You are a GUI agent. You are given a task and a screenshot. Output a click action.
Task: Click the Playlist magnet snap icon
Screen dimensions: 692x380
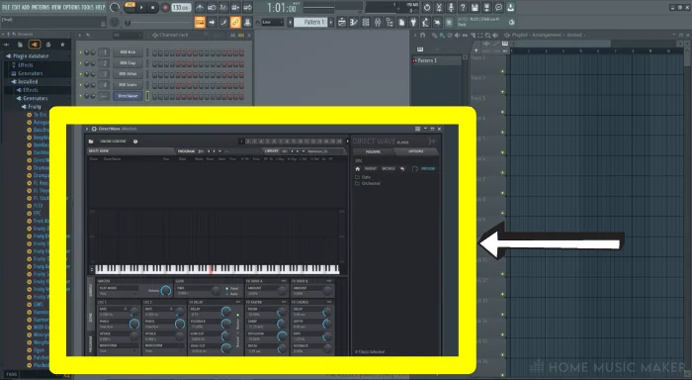[422, 35]
